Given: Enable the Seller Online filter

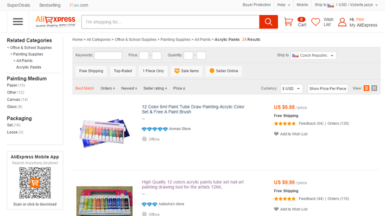Looking at the screenshot, I should (224, 71).
